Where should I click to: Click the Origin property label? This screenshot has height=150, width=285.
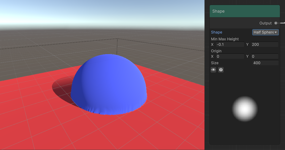tap(216, 51)
